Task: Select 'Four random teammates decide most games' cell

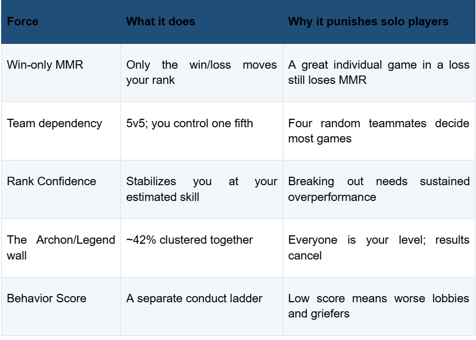Action: pyautogui.click(x=379, y=131)
